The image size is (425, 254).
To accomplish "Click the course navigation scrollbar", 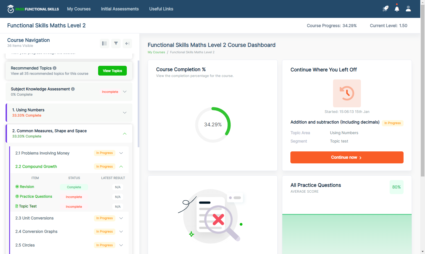I will (x=139, y=104).
